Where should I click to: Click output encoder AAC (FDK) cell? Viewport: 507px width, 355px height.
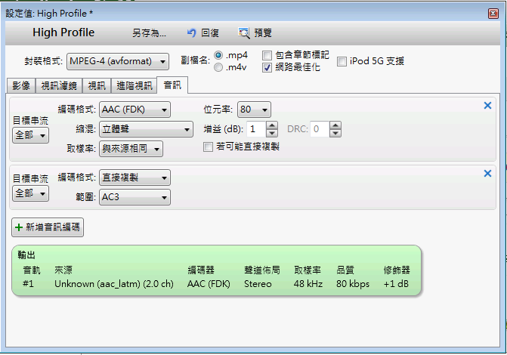pyautogui.click(x=209, y=284)
